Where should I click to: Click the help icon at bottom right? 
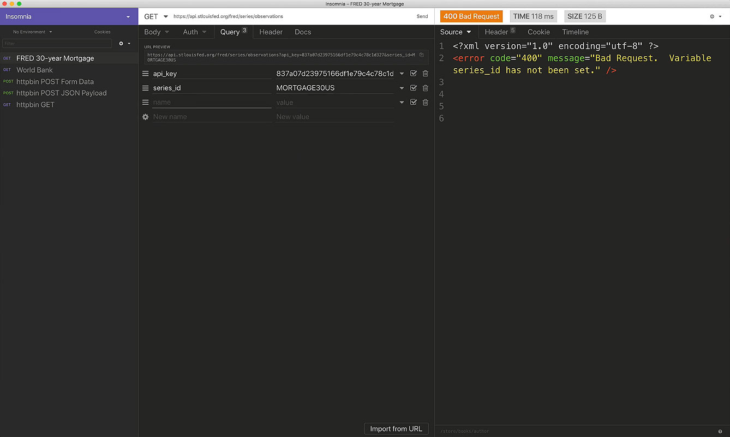click(x=720, y=432)
